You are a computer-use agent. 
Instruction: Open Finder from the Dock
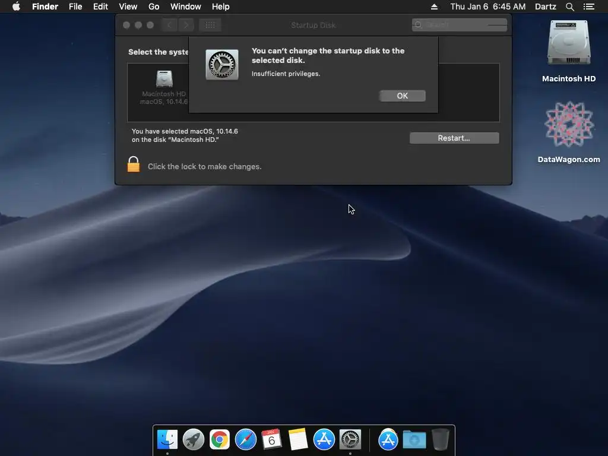point(167,439)
